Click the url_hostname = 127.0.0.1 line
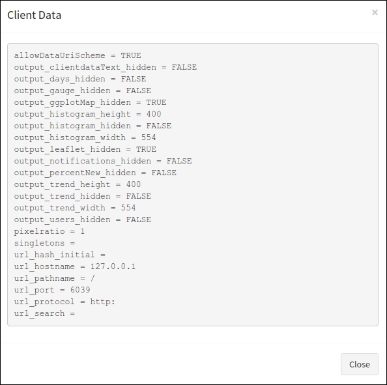This screenshot has height=385, width=387. point(75,266)
